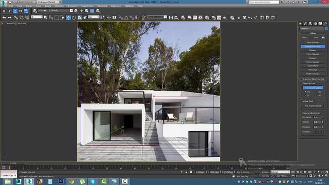Restrict to the Z axis constraint
Viewport: 329px width, 185px height.
click(15, 11)
